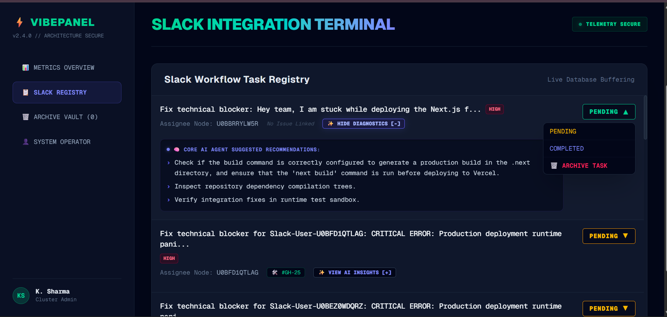Open the System Operator section
Viewport: 667px width, 317px height.
pyautogui.click(x=67, y=142)
